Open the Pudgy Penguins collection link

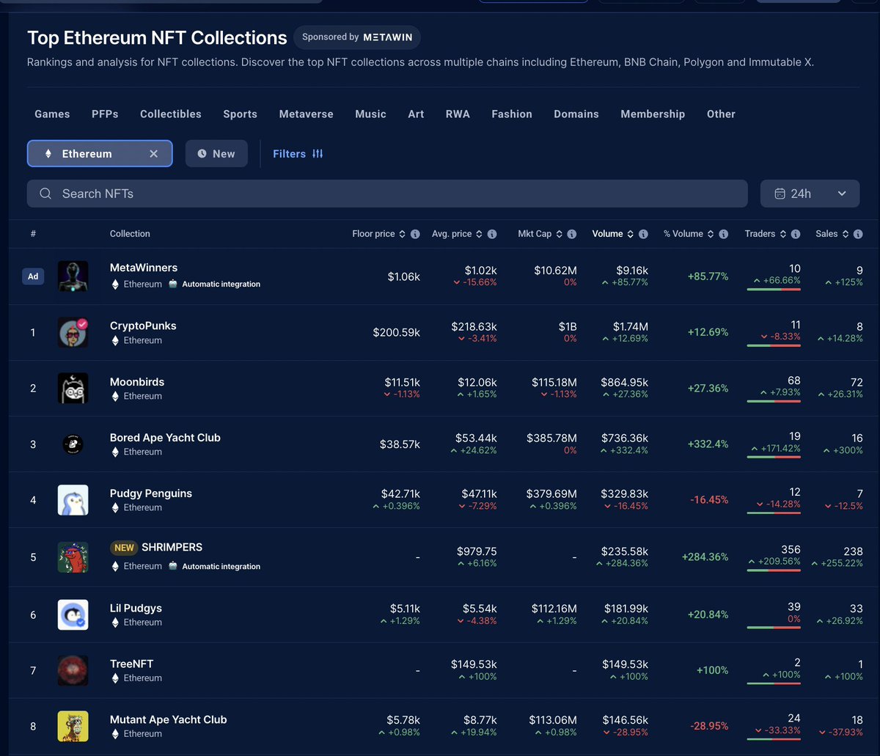coord(151,493)
